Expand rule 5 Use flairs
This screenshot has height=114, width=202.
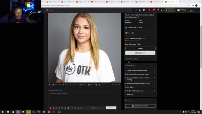(x=140, y=87)
